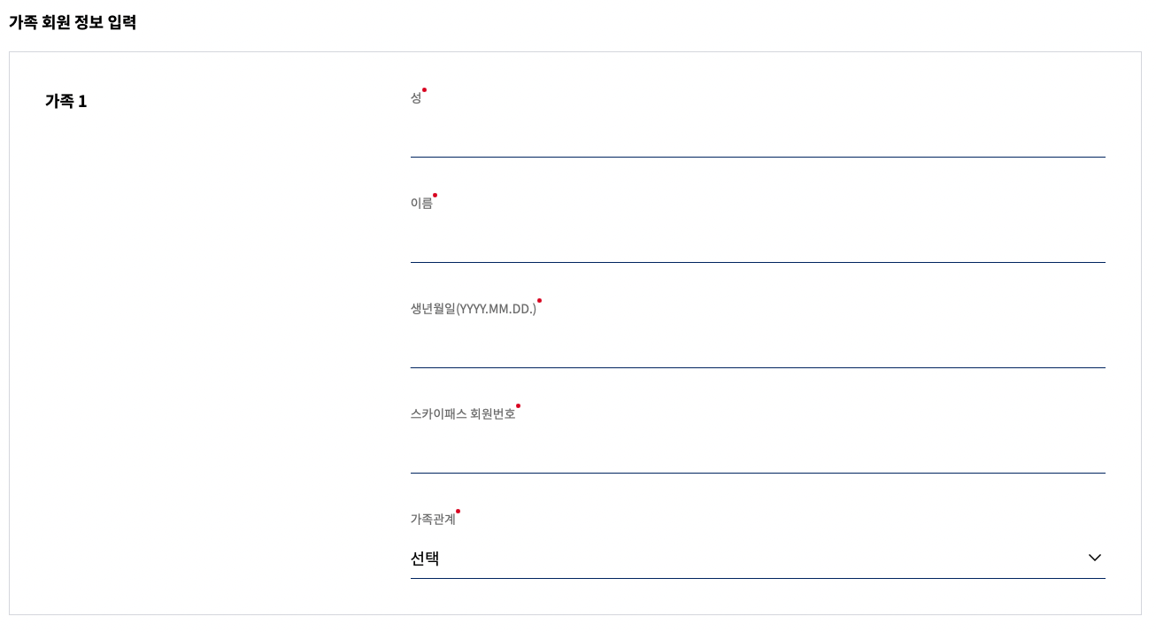The image size is (1156, 632).
Task: Click the 가족관계 label above 선택
Action: point(431,517)
